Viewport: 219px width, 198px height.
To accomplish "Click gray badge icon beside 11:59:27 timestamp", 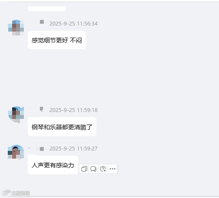I will pyautogui.click(x=42, y=149).
